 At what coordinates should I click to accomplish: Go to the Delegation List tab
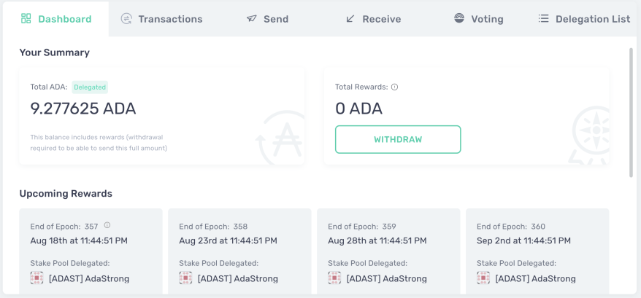click(x=585, y=19)
